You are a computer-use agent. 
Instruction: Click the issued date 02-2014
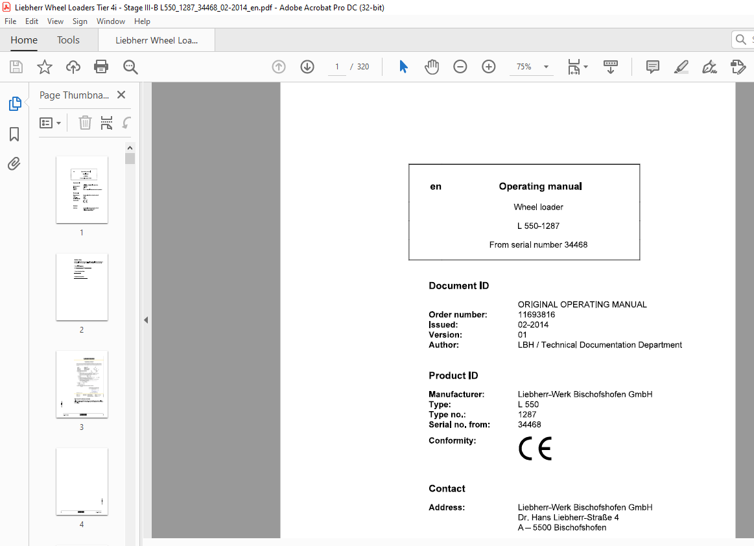point(533,325)
